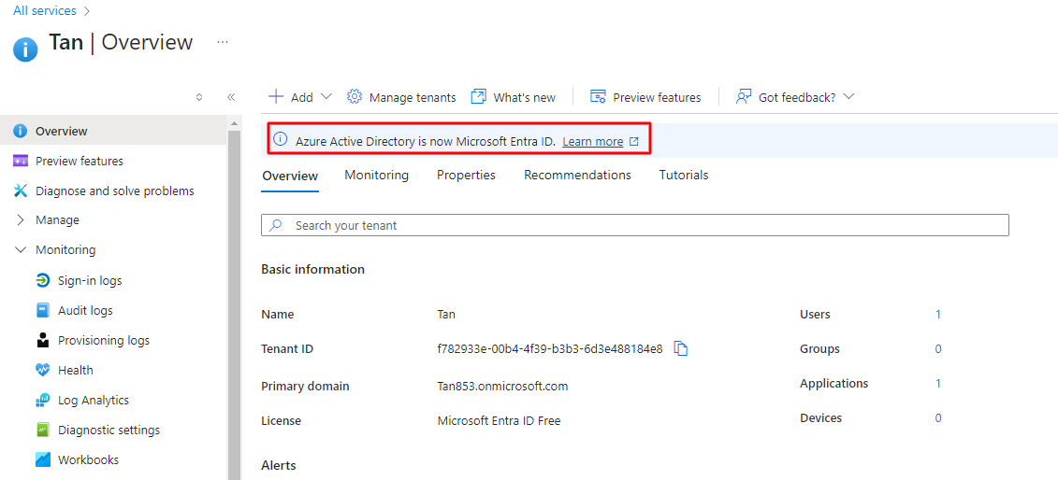Expand the Add dropdown arrow
Viewport: 1058px width, 480px height.
(x=326, y=96)
